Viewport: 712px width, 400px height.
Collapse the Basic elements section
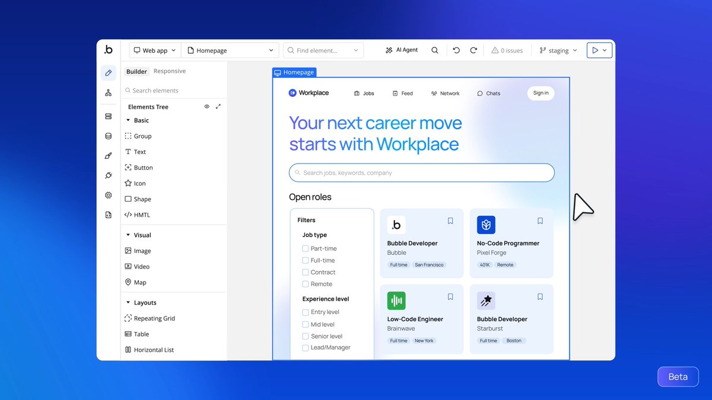pos(128,120)
